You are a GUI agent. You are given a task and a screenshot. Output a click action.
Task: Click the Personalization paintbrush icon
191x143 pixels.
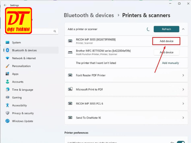point(7,66)
